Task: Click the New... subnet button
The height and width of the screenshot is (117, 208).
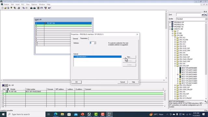Action: point(129,57)
